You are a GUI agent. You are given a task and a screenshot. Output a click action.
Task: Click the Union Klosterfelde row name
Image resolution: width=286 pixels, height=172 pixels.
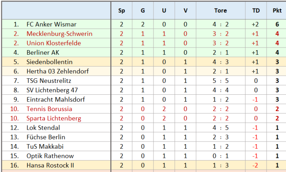click(54, 43)
